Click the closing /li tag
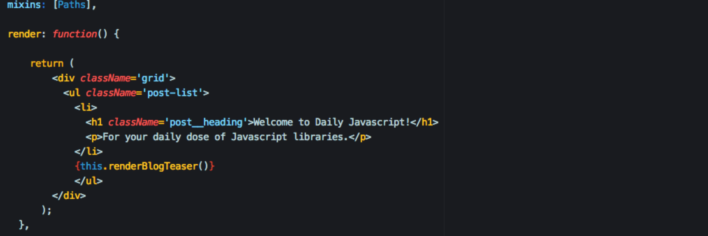Viewport: 708px width, 236px height. (x=88, y=151)
